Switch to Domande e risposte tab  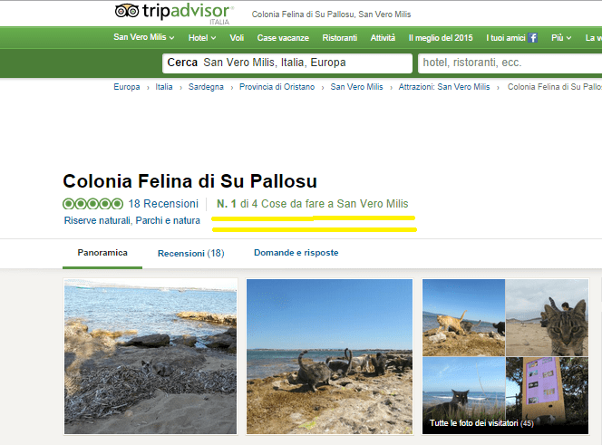(x=296, y=253)
